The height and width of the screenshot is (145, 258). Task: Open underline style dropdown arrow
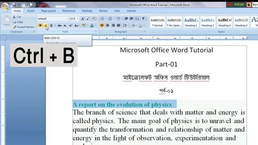(55, 25)
